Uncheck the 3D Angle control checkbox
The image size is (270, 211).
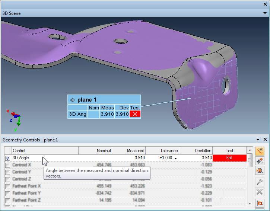pyautogui.click(x=7, y=158)
